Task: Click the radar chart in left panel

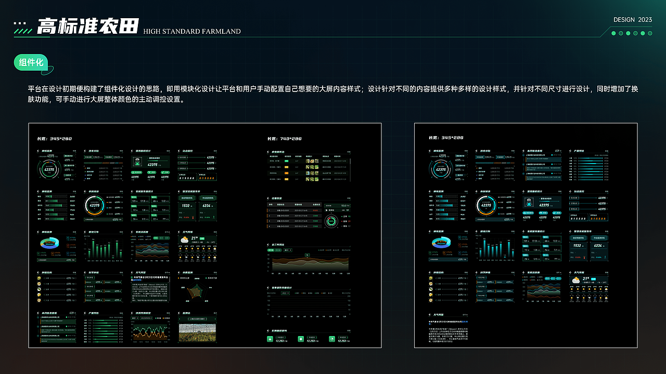Action: coord(196,291)
